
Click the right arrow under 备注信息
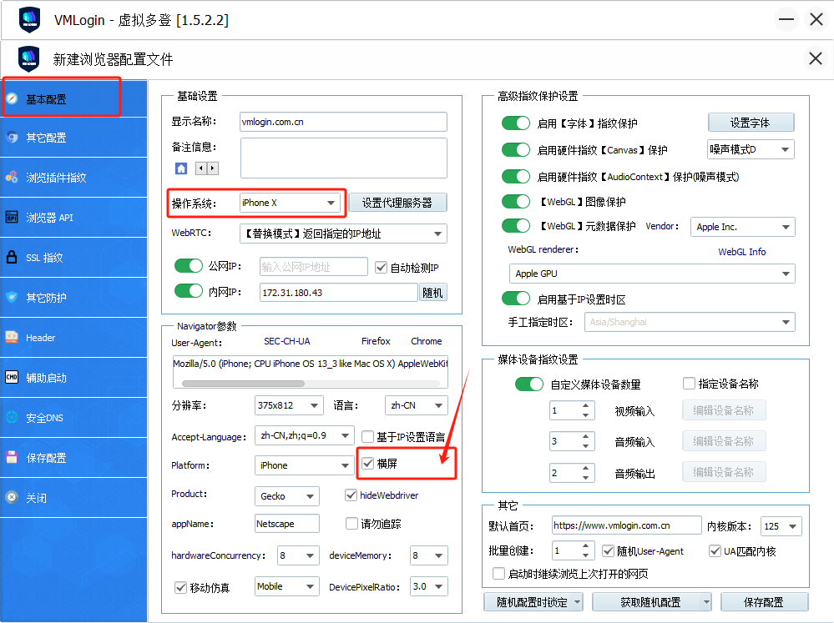[x=213, y=168]
